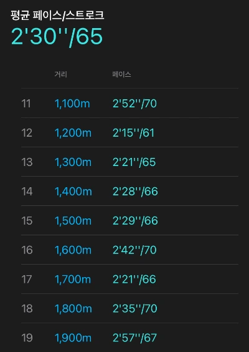This screenshot has height=352, width=249.
Task: Select the average pace/stroke heading 평균 페이스/스트로크
Action: pos(57,16)
